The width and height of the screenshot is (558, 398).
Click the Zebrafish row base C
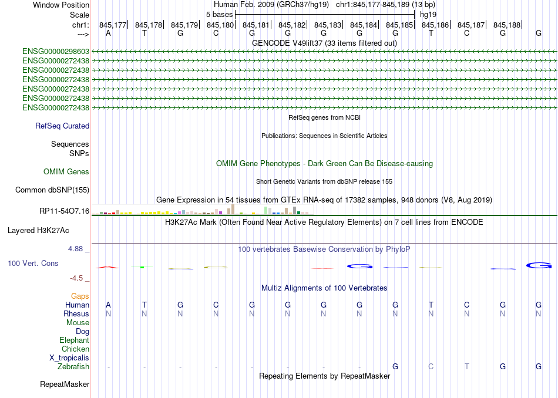[431, 366]
